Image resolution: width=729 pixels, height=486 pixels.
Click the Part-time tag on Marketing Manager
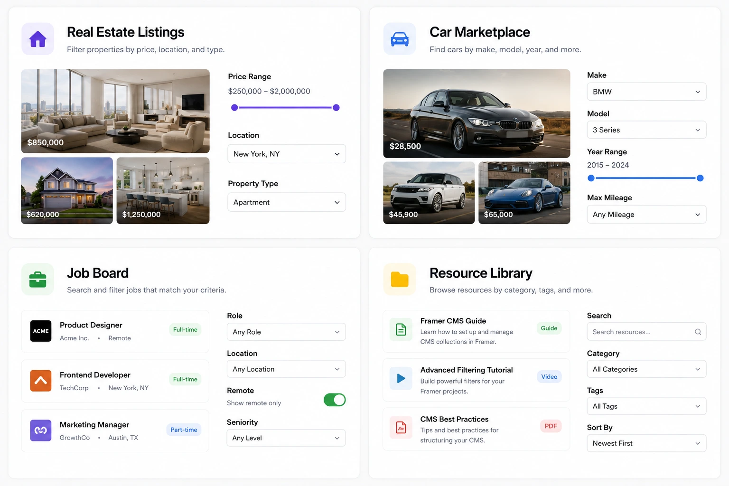pyautogui.click(x=184, y=430)
